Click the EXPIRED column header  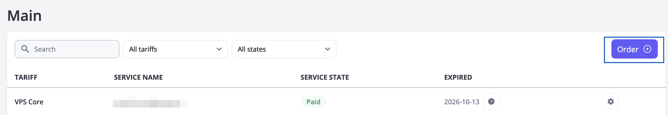(x=458, y=77)
